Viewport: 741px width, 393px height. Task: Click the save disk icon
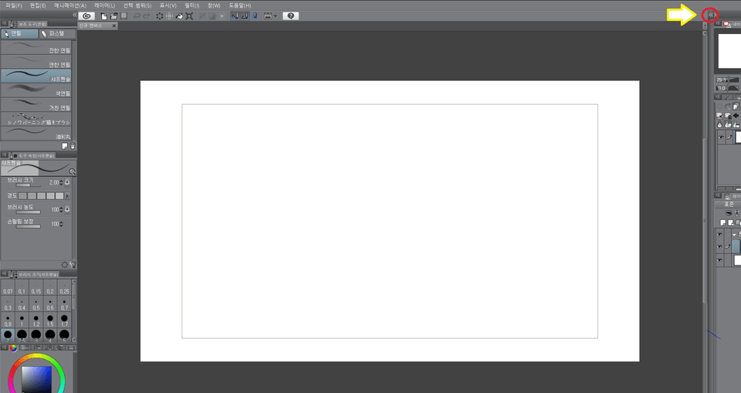123,16
